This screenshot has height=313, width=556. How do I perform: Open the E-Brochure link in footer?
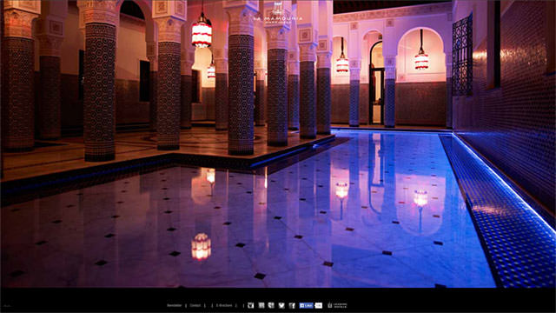(224, 305)
